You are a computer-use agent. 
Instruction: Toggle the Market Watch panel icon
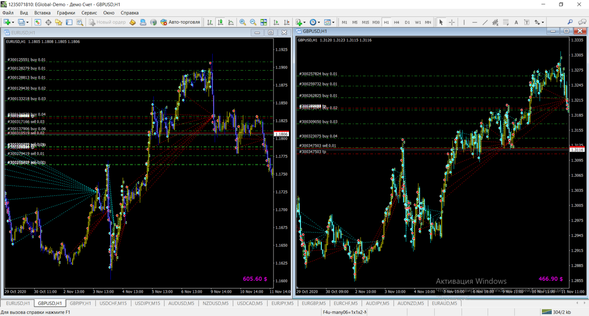tap(38, 22)
